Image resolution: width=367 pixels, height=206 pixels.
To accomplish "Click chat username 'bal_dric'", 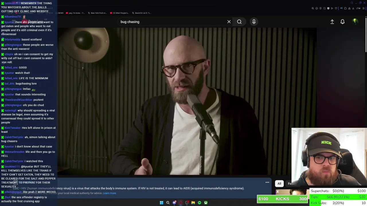I will point(9,84).
